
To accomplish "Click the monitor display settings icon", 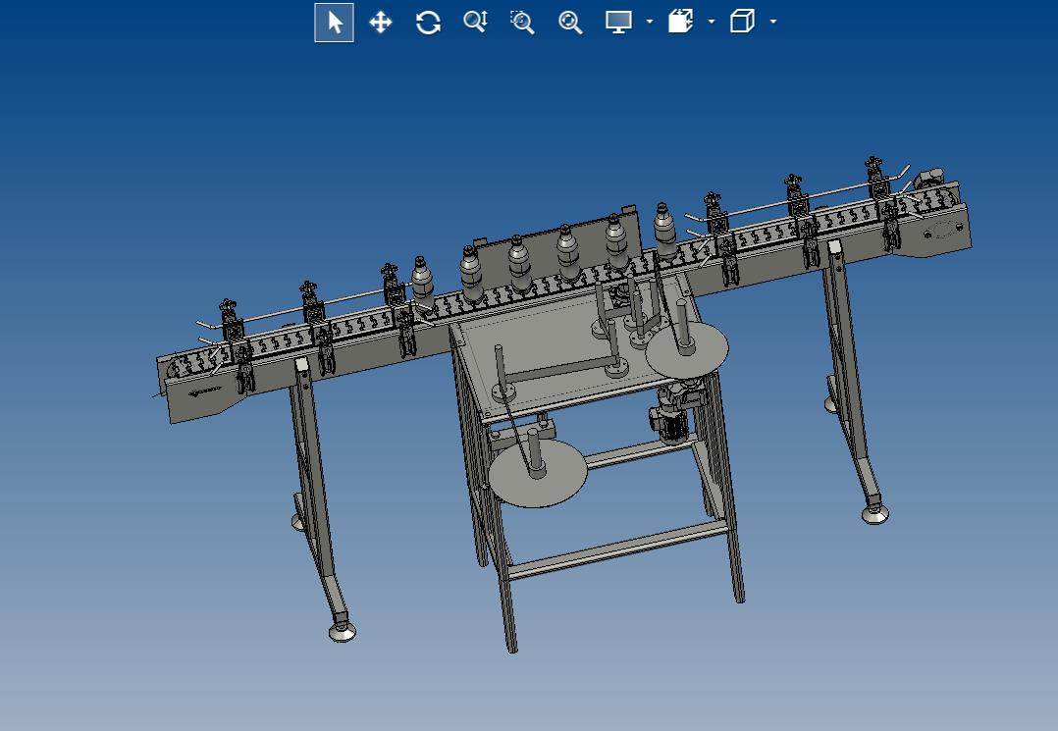I will coord(618,23).
